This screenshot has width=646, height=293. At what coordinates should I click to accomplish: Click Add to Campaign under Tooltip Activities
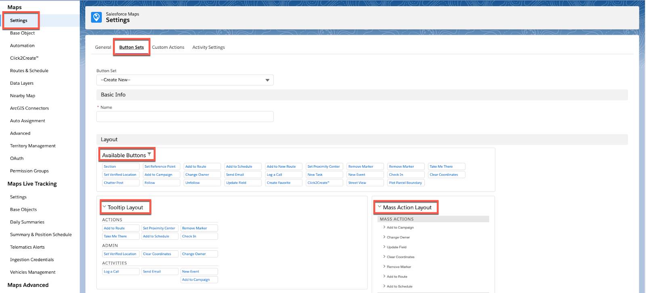(x=199, y=280)
